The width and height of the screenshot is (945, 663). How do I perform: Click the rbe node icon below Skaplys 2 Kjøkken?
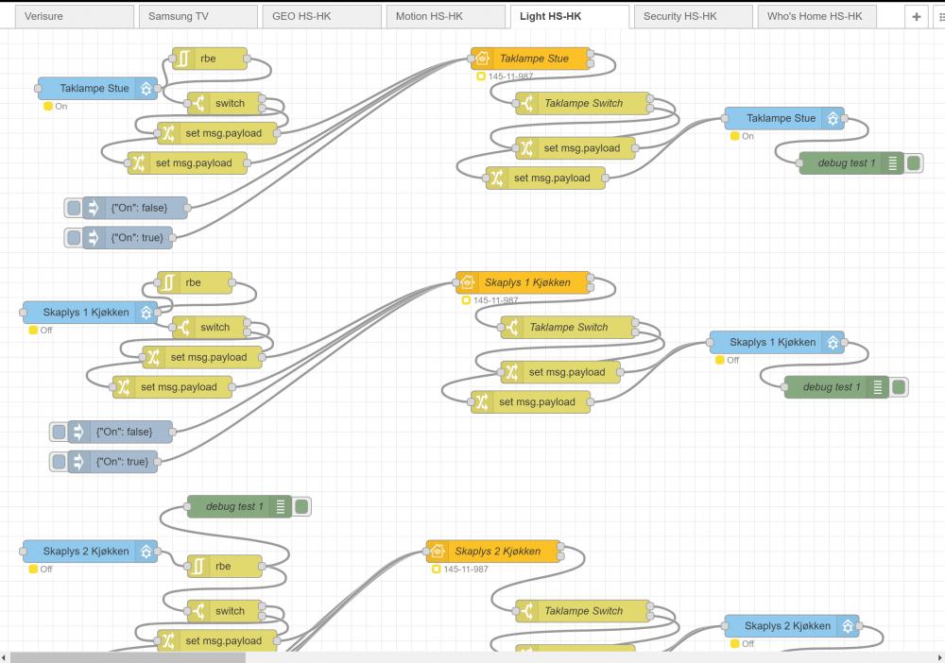click(198, 567)
